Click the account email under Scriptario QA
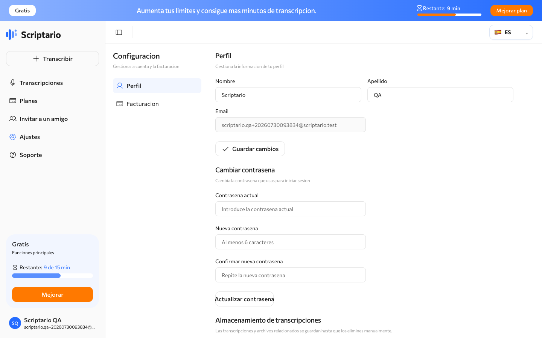 pyautogui.click(x=59, y=327)
